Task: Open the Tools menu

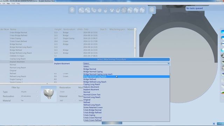Action: click(x=13, y=3)
